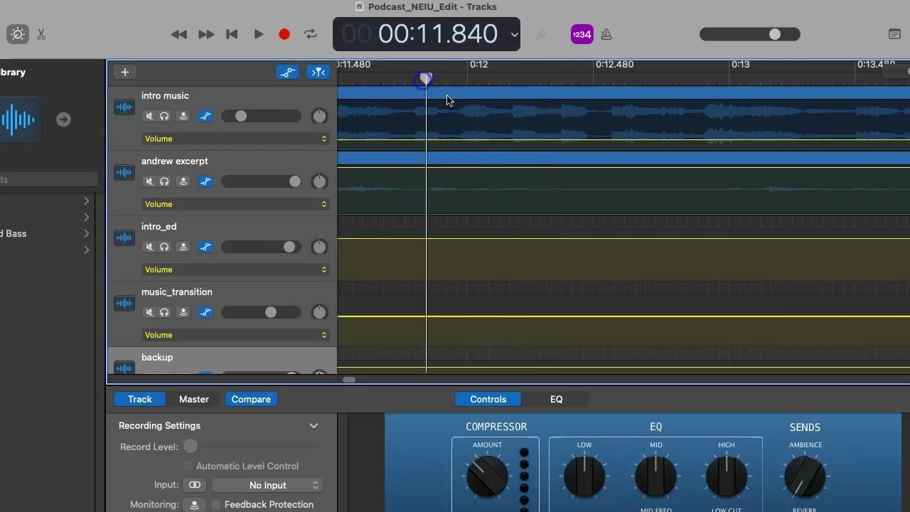Open the scissors Editors button
The width and height of the screenshot is (910, 512).
tap(41, 34)
